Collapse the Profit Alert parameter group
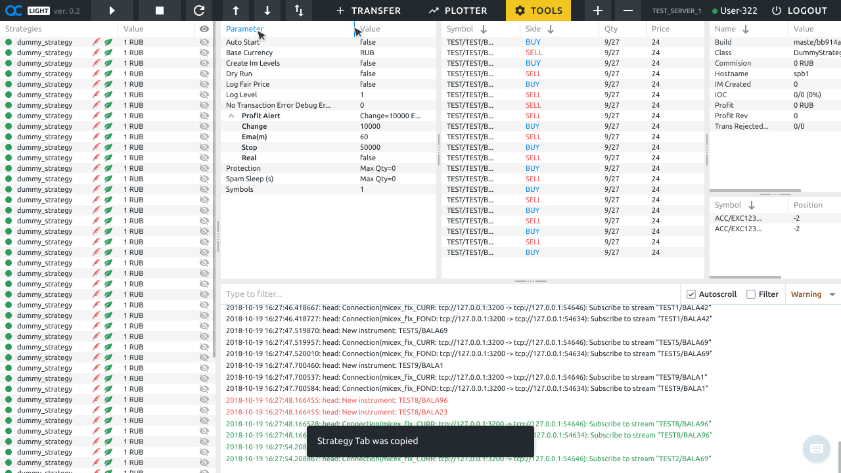 [x=231, y=116]
